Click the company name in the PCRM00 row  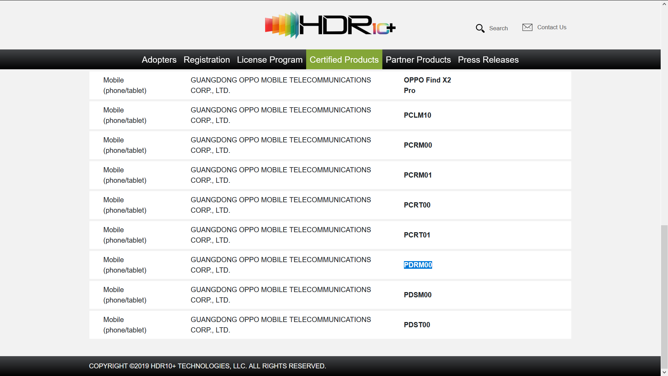281,145
